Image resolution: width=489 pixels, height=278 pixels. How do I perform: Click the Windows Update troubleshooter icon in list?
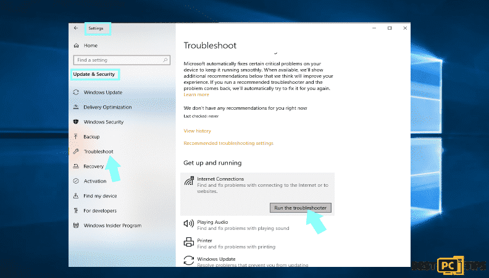point(189,261)
